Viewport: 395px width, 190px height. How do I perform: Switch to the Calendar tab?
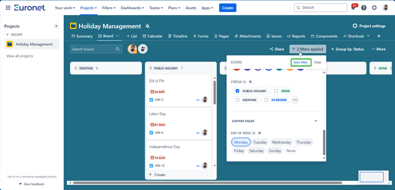pos(152,36)
